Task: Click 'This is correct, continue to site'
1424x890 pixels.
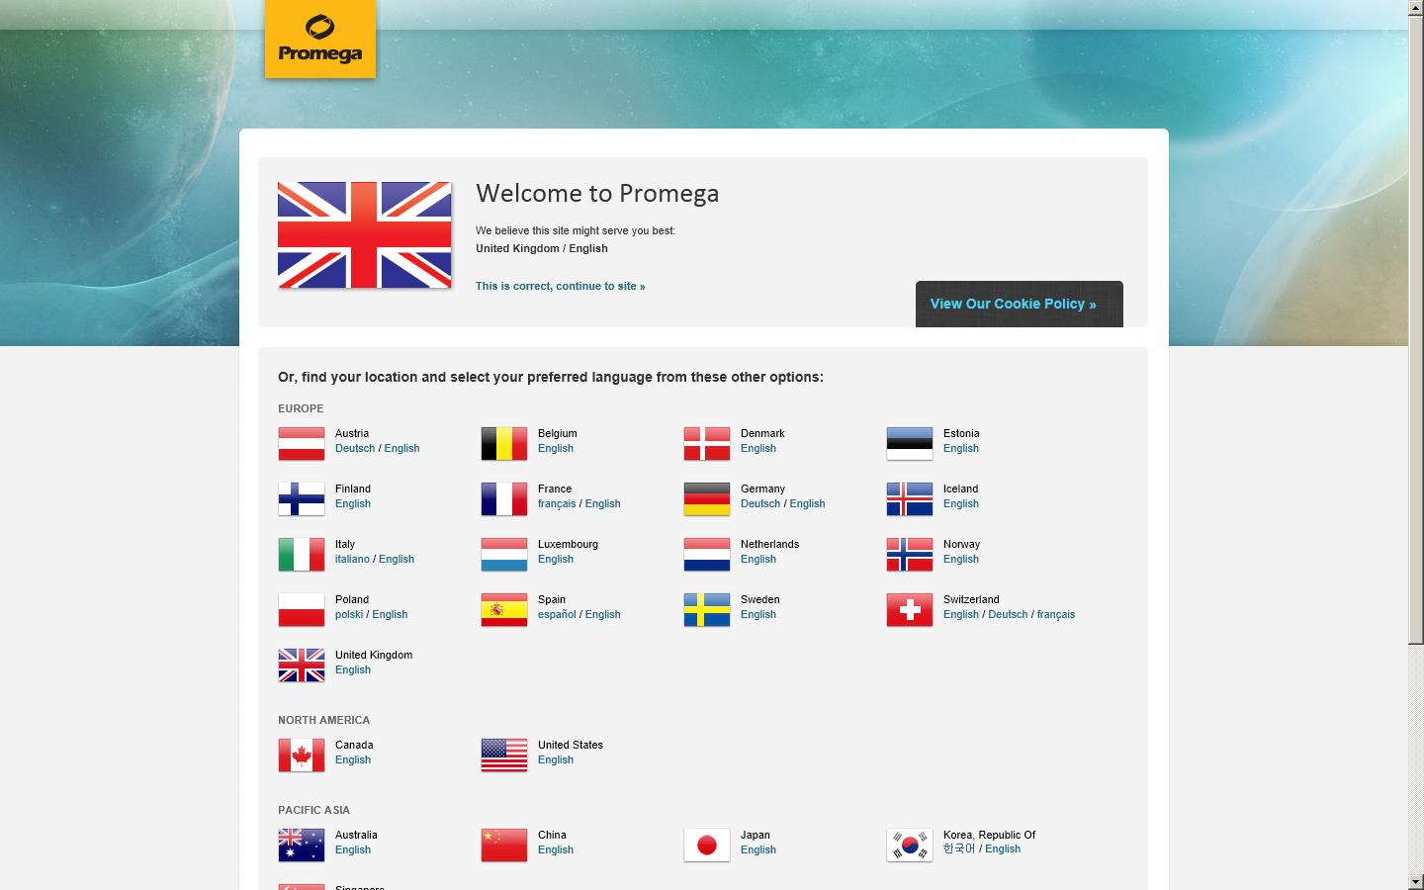Action: click(x=560, y=286)
